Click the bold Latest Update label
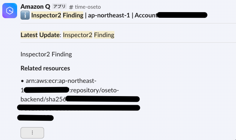The width and height of the screenshot is (236, 140). 40,35
